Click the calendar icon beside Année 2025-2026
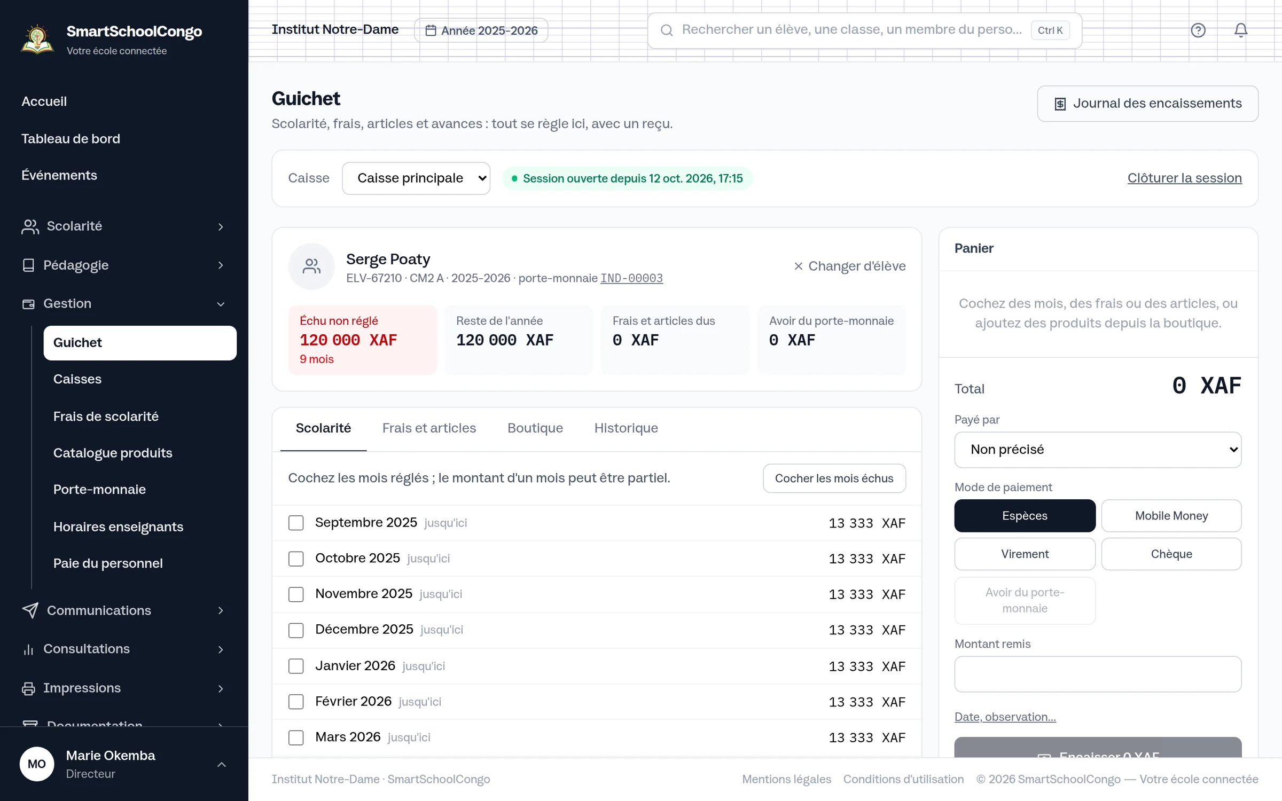This screenshot has height=801, width=1282. [x=431, y=30]
